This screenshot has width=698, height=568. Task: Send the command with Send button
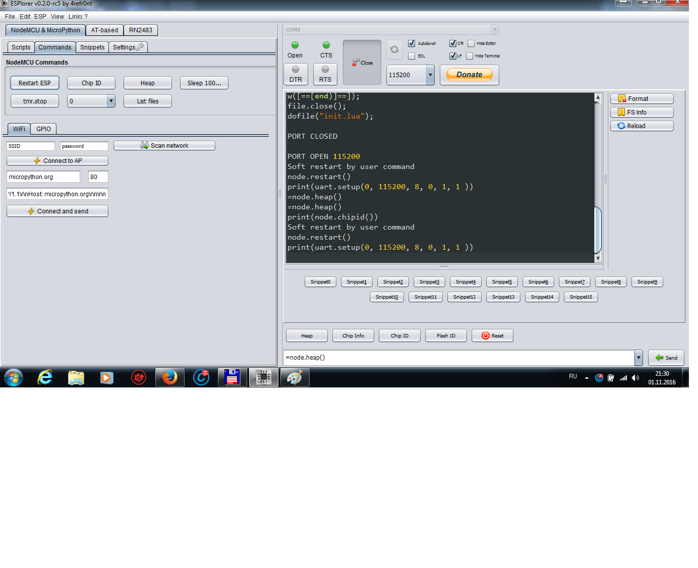pos(666,358)
